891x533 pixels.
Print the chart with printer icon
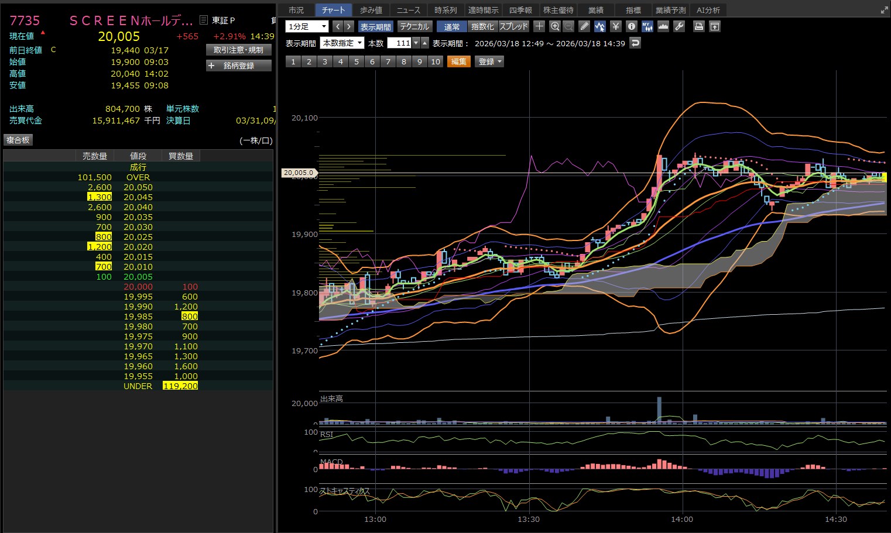[x=698, y=26]
